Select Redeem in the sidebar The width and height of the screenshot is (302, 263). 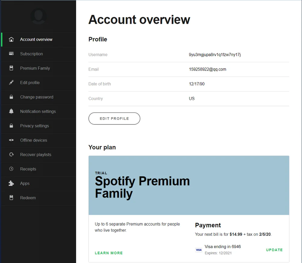tap(39, 198)
